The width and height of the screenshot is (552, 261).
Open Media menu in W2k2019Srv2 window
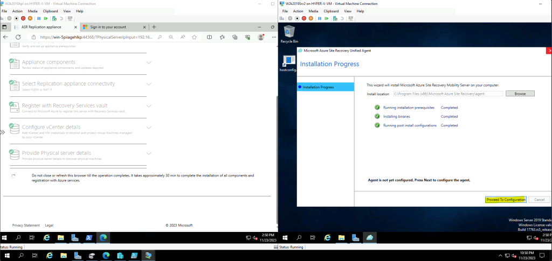coord(314,11)
